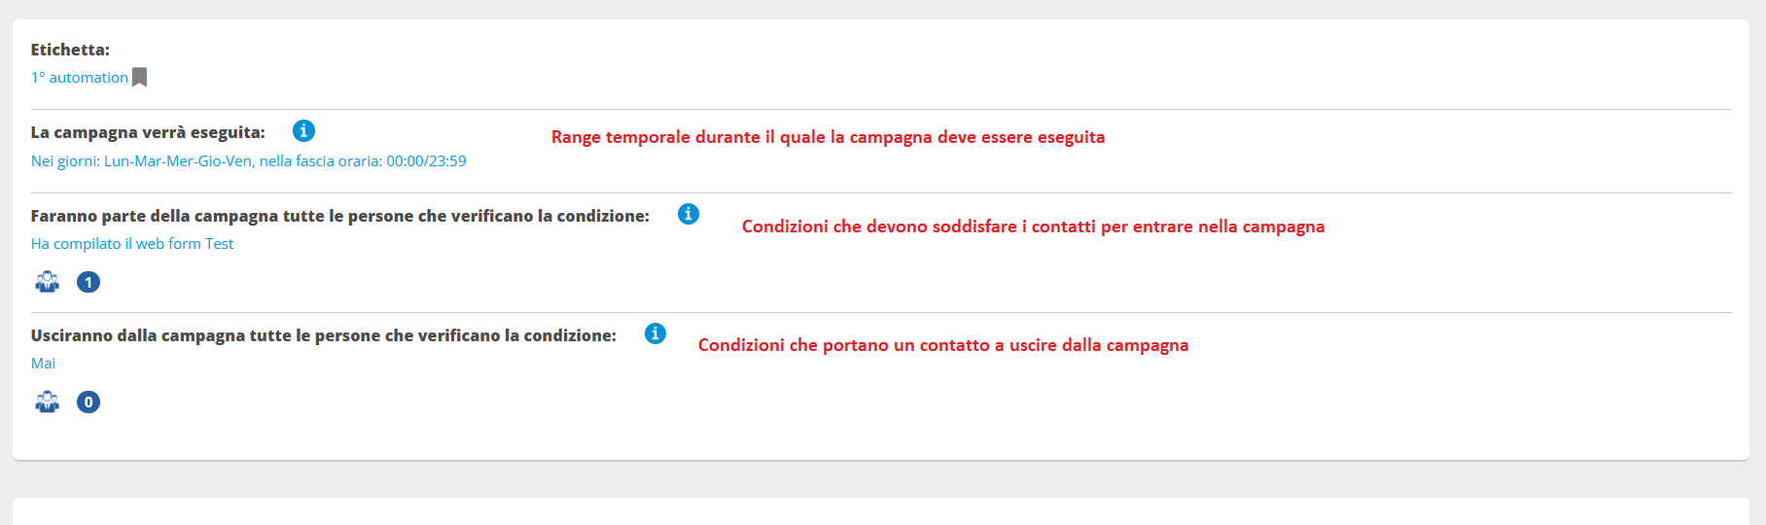Open the Ha compilato il web form Test condition

click(132, 244)
